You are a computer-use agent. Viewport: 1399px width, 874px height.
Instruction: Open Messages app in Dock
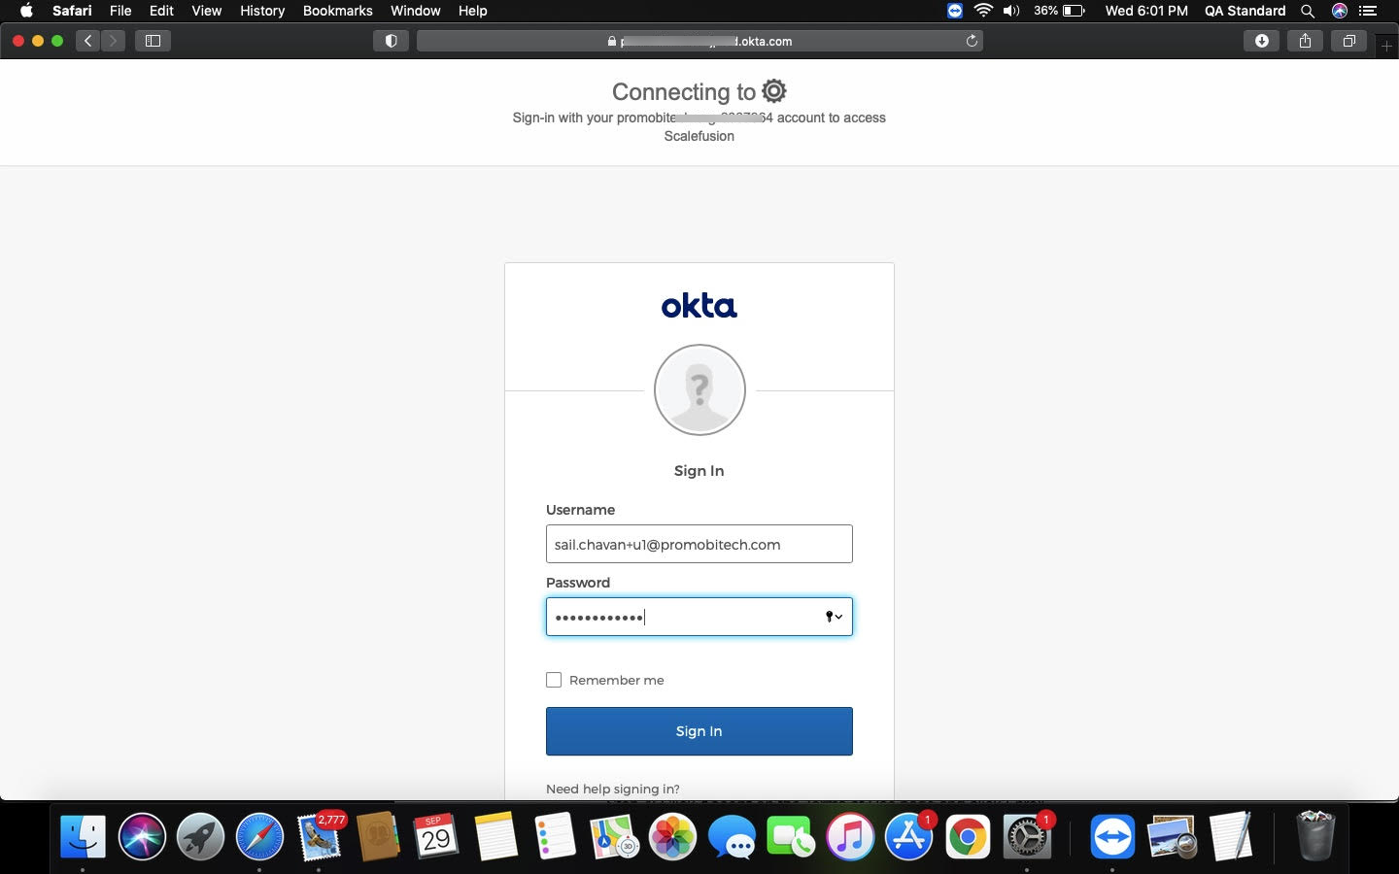point(732,836)
